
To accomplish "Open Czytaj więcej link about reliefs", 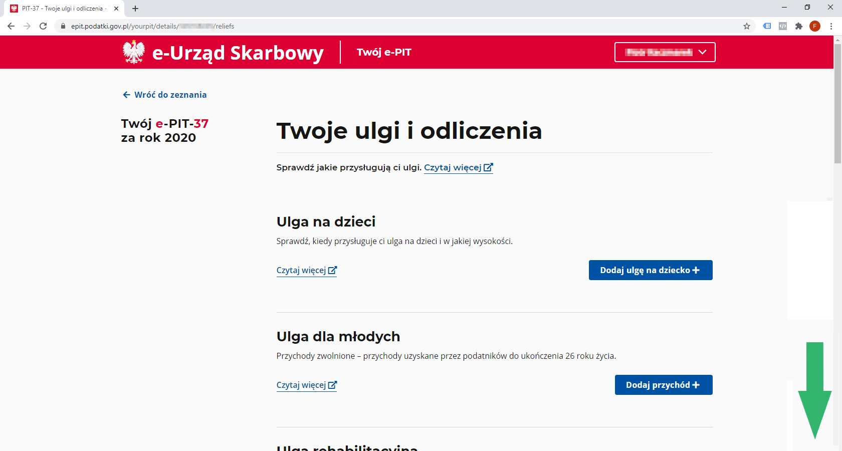I will coord(459,167).
